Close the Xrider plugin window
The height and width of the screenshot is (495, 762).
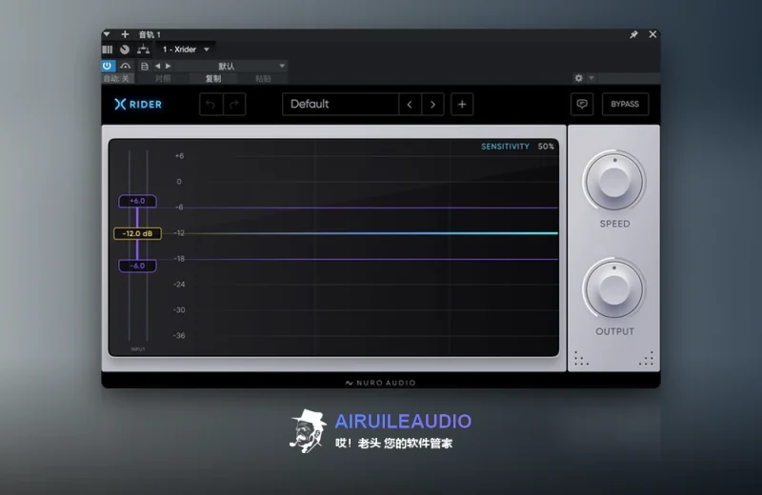click(x=652, y=34)
